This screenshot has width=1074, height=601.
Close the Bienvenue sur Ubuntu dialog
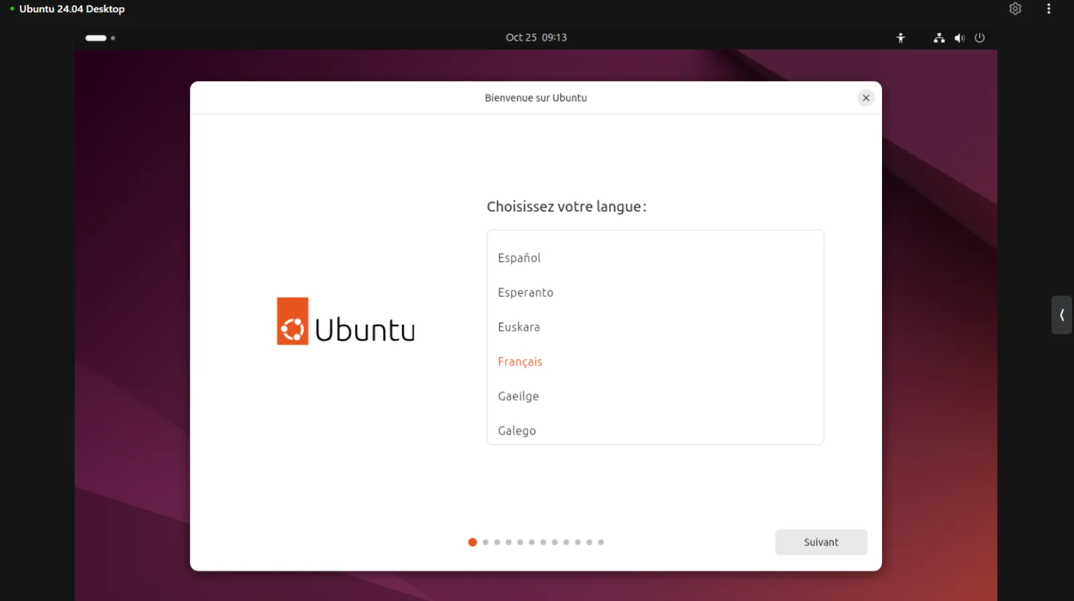(x=866, y=98)
